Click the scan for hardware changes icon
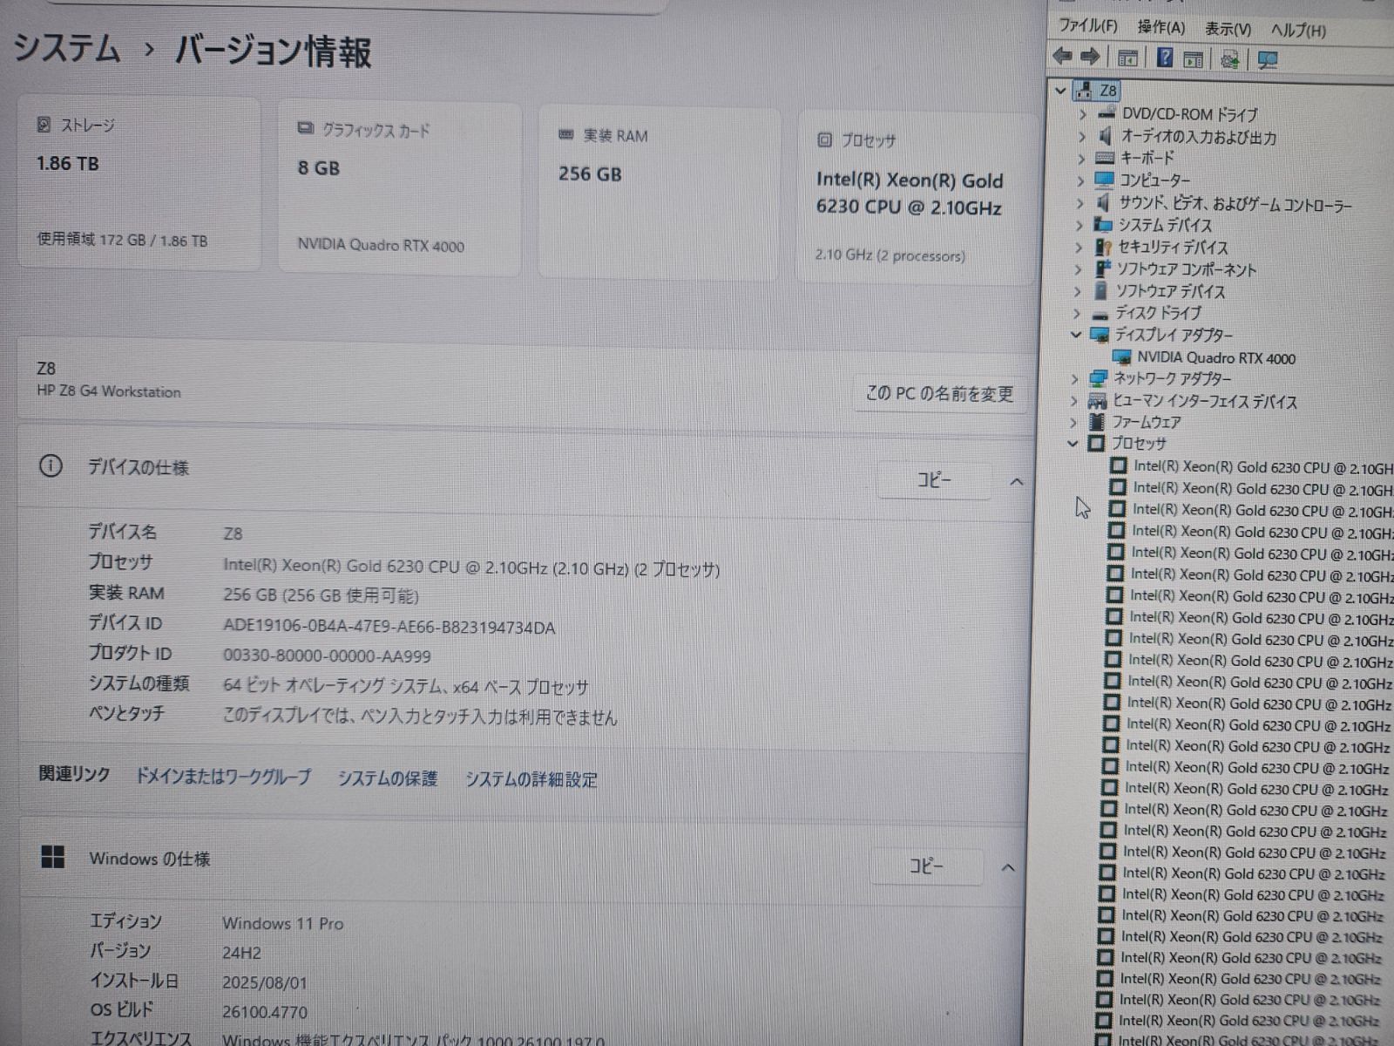The height and width of the screenshot is (1046, 1394). click(x=1230, y=59)
